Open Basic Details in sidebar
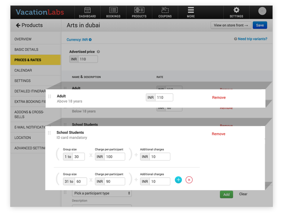 [x=35, y=49]
